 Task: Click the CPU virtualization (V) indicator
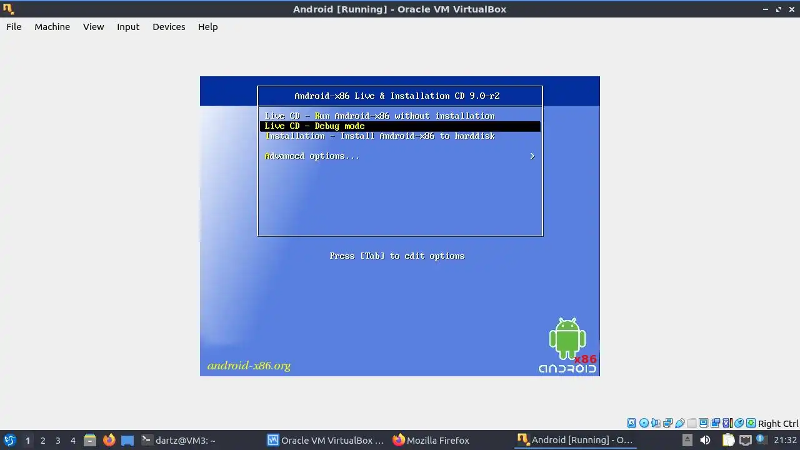(727, 423)
